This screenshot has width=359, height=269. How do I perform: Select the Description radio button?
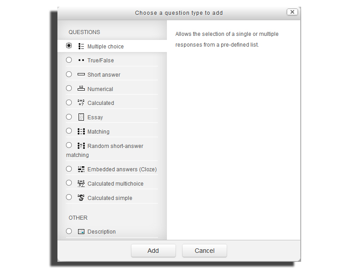69,231
